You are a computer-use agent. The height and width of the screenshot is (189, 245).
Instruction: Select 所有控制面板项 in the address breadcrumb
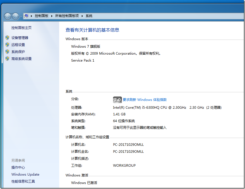[67, 16]
